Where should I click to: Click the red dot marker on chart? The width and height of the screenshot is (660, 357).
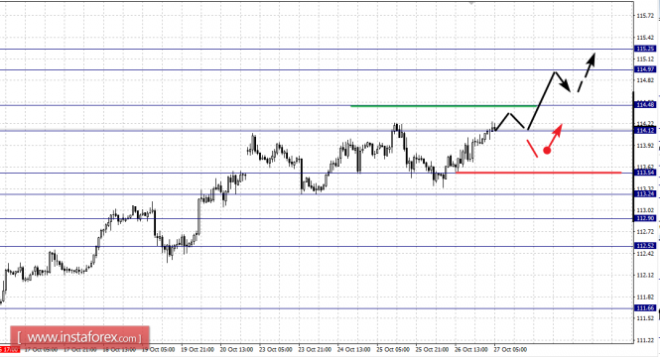point(547,150)
